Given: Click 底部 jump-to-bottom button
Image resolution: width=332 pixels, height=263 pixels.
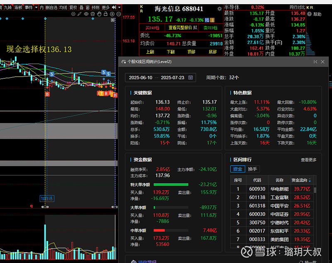Looking at the screenshot, I should (213, 52).
